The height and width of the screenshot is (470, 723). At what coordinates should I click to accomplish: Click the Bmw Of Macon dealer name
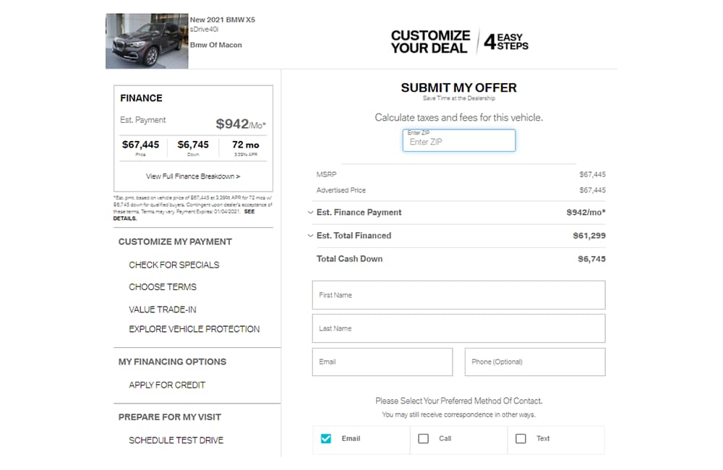tap(215, 45)
